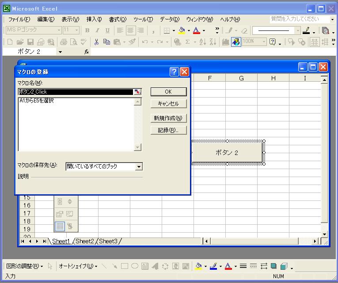Open the Insert menu
Viewport: 338px width, 283px height.
(x=94, y=19)
